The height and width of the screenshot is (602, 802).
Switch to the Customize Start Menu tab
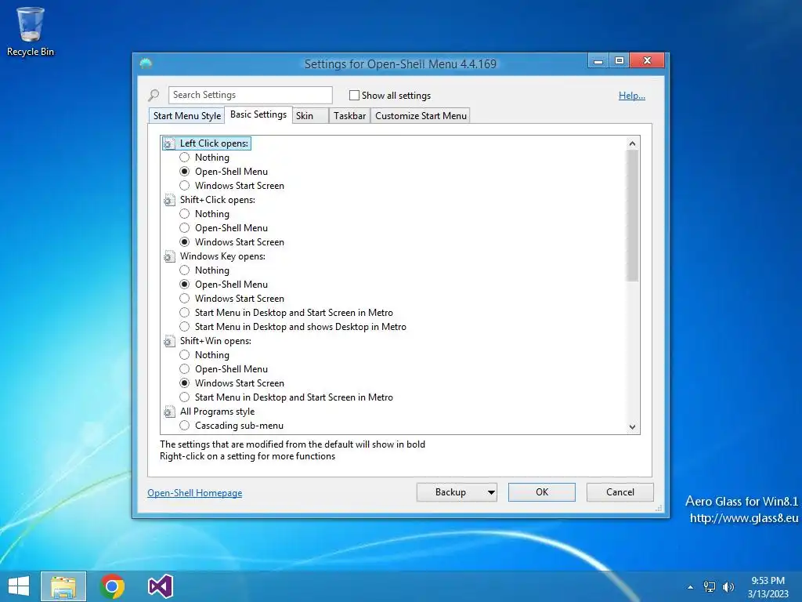421,116
